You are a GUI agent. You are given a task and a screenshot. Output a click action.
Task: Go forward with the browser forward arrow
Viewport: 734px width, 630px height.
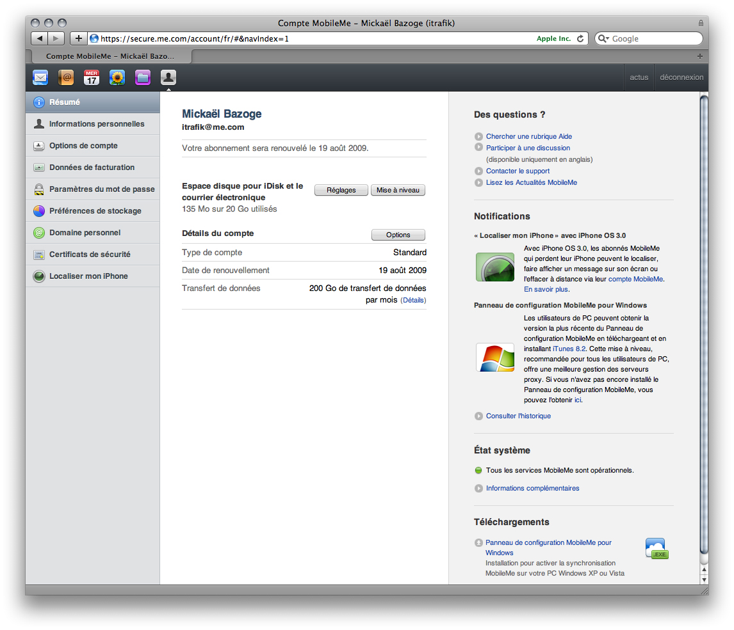click(56, 38)
